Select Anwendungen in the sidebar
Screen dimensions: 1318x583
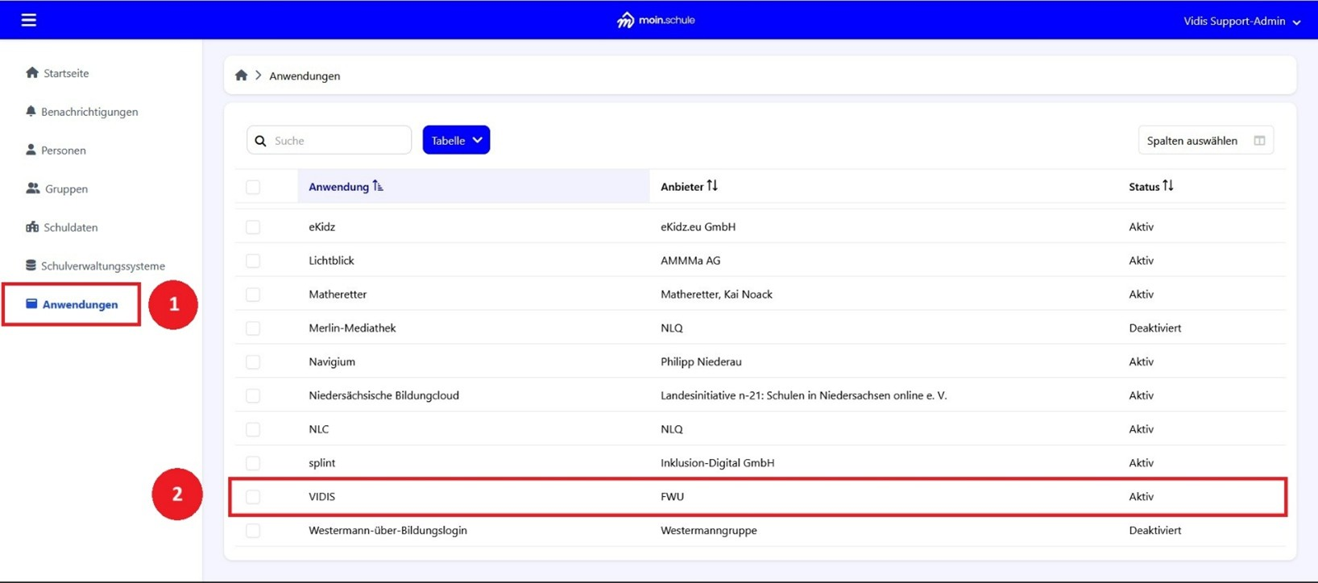coord(79,304)
